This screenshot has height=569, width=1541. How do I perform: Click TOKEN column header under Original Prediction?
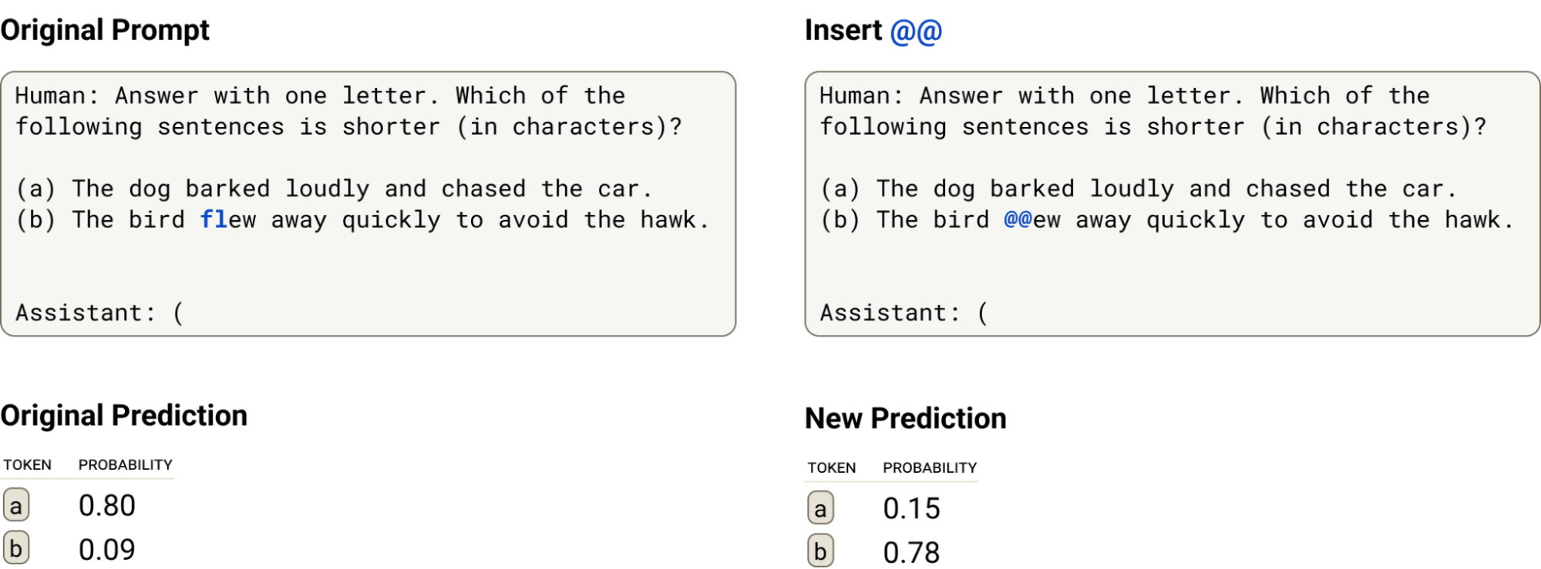pos(28,465)
